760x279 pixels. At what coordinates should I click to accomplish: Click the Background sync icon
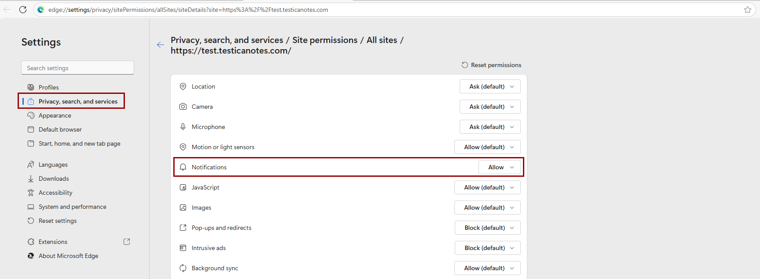click(183, 268)
